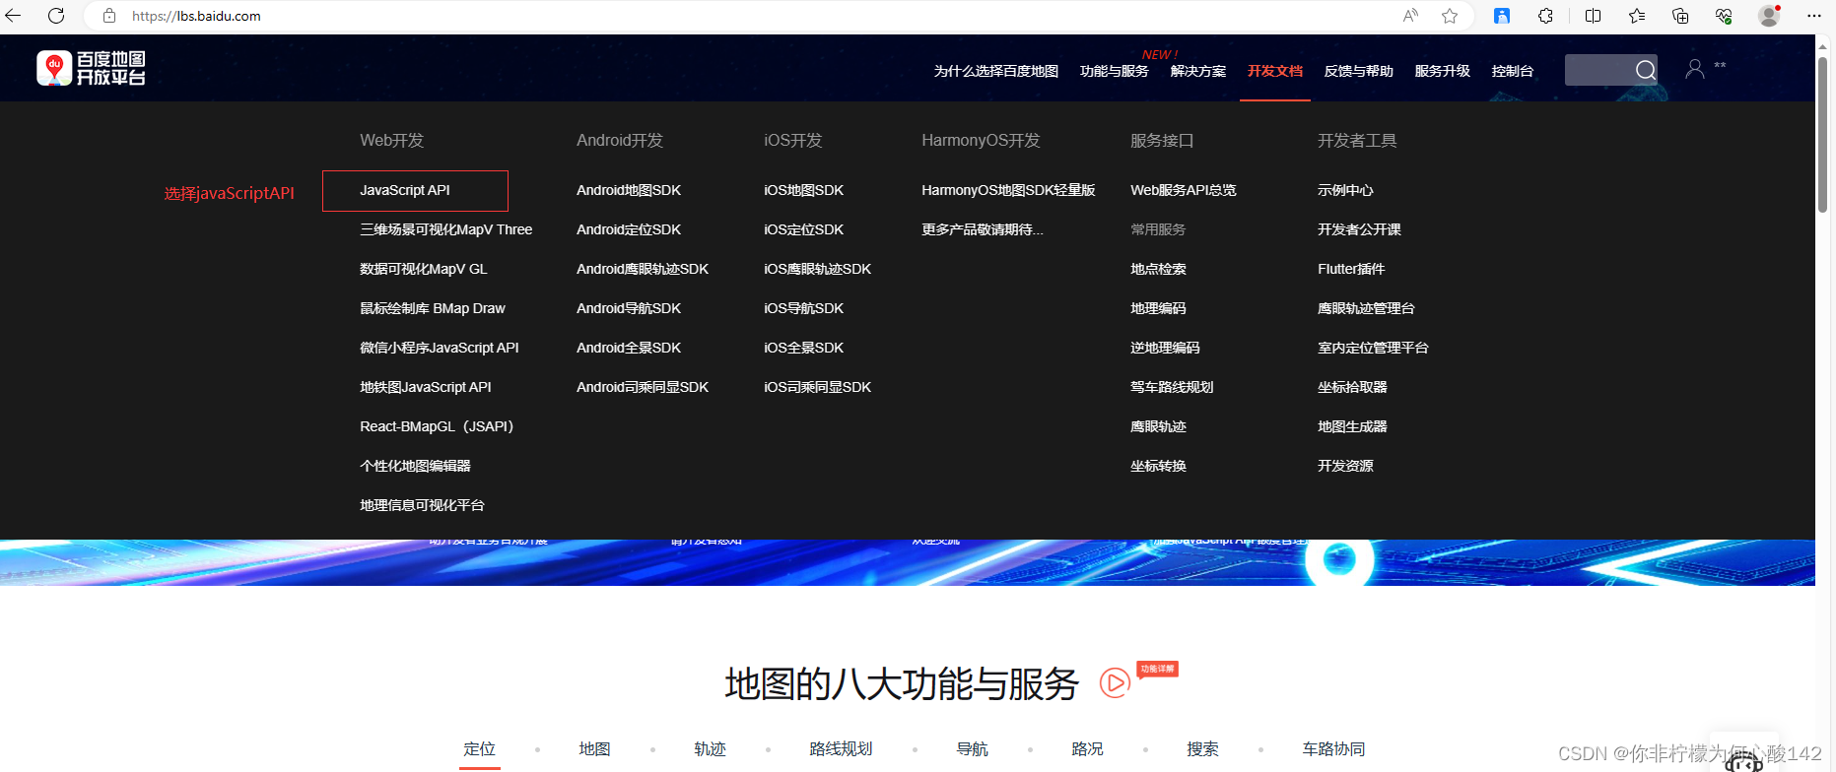Open collections icon
The height and width of the screenshot is (772, 1836).
[x=1680, y=16]
